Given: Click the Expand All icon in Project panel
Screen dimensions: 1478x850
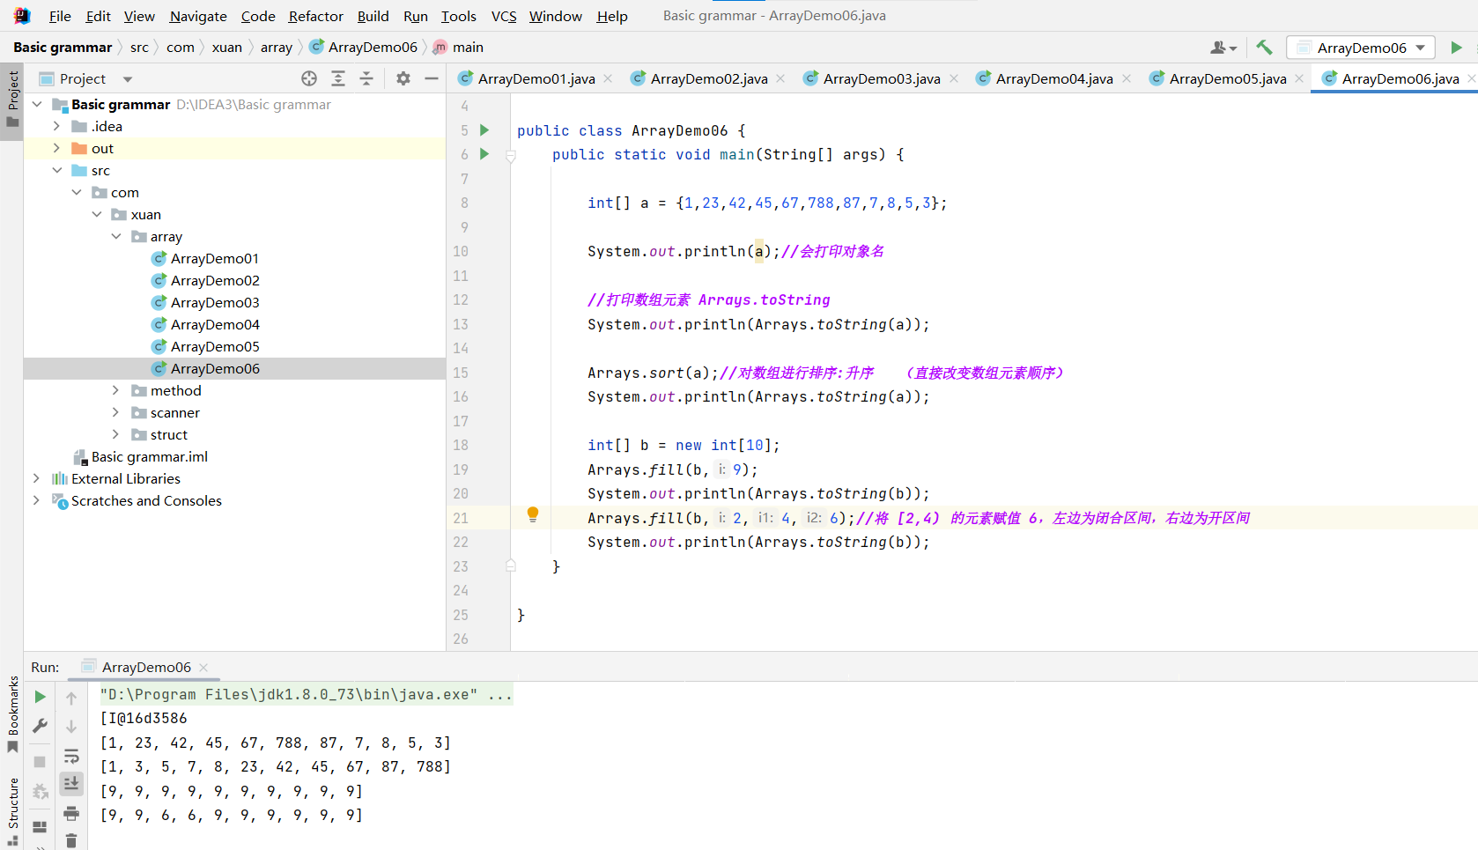Looking at the screenshot, I should pyautogui.click(x=338, y=78).
